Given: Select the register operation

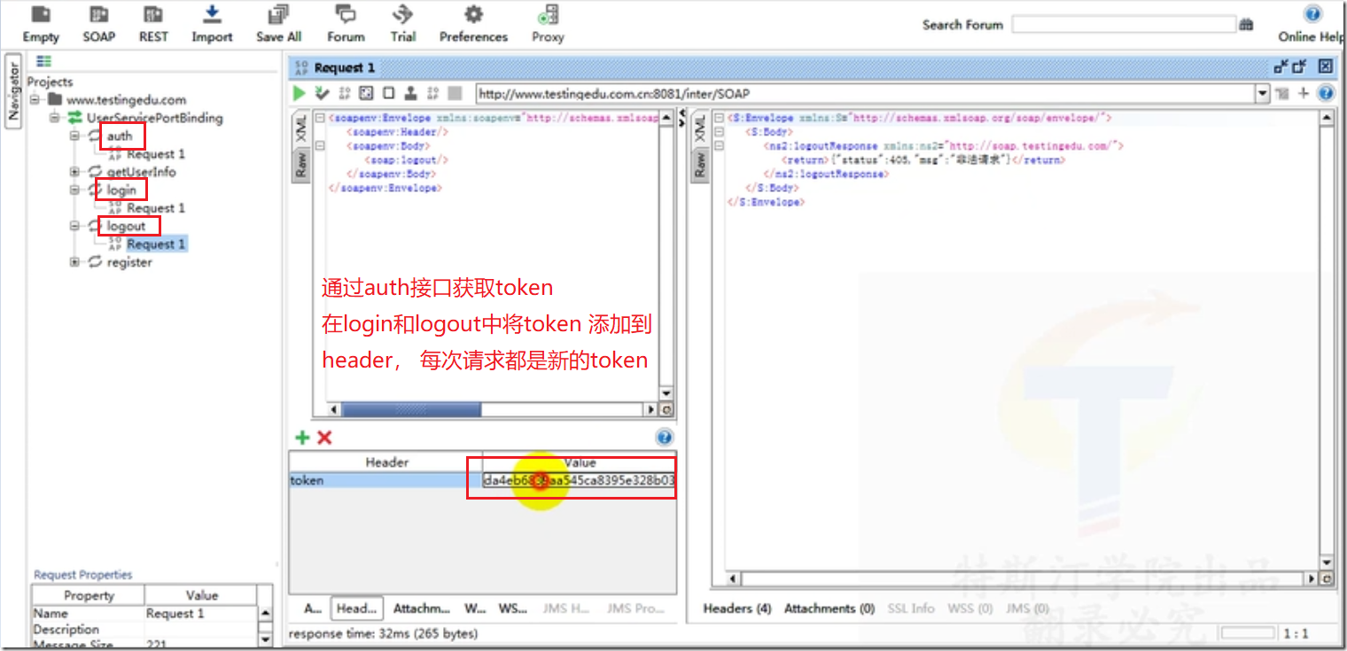Looking at the screenshot, I should [129, 262].
